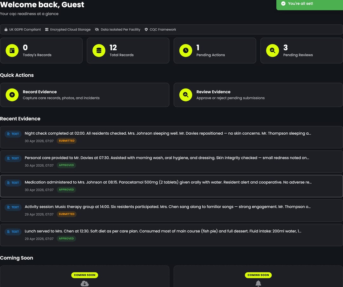Click APPROVED status on Medication record
The height and width of the screenshot is (287, 343).
pyautogui.click(x=66, y=190)
